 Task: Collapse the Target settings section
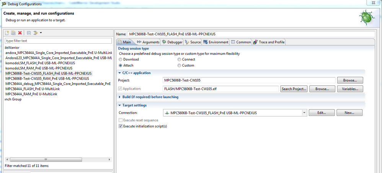[x=120, y=105]
